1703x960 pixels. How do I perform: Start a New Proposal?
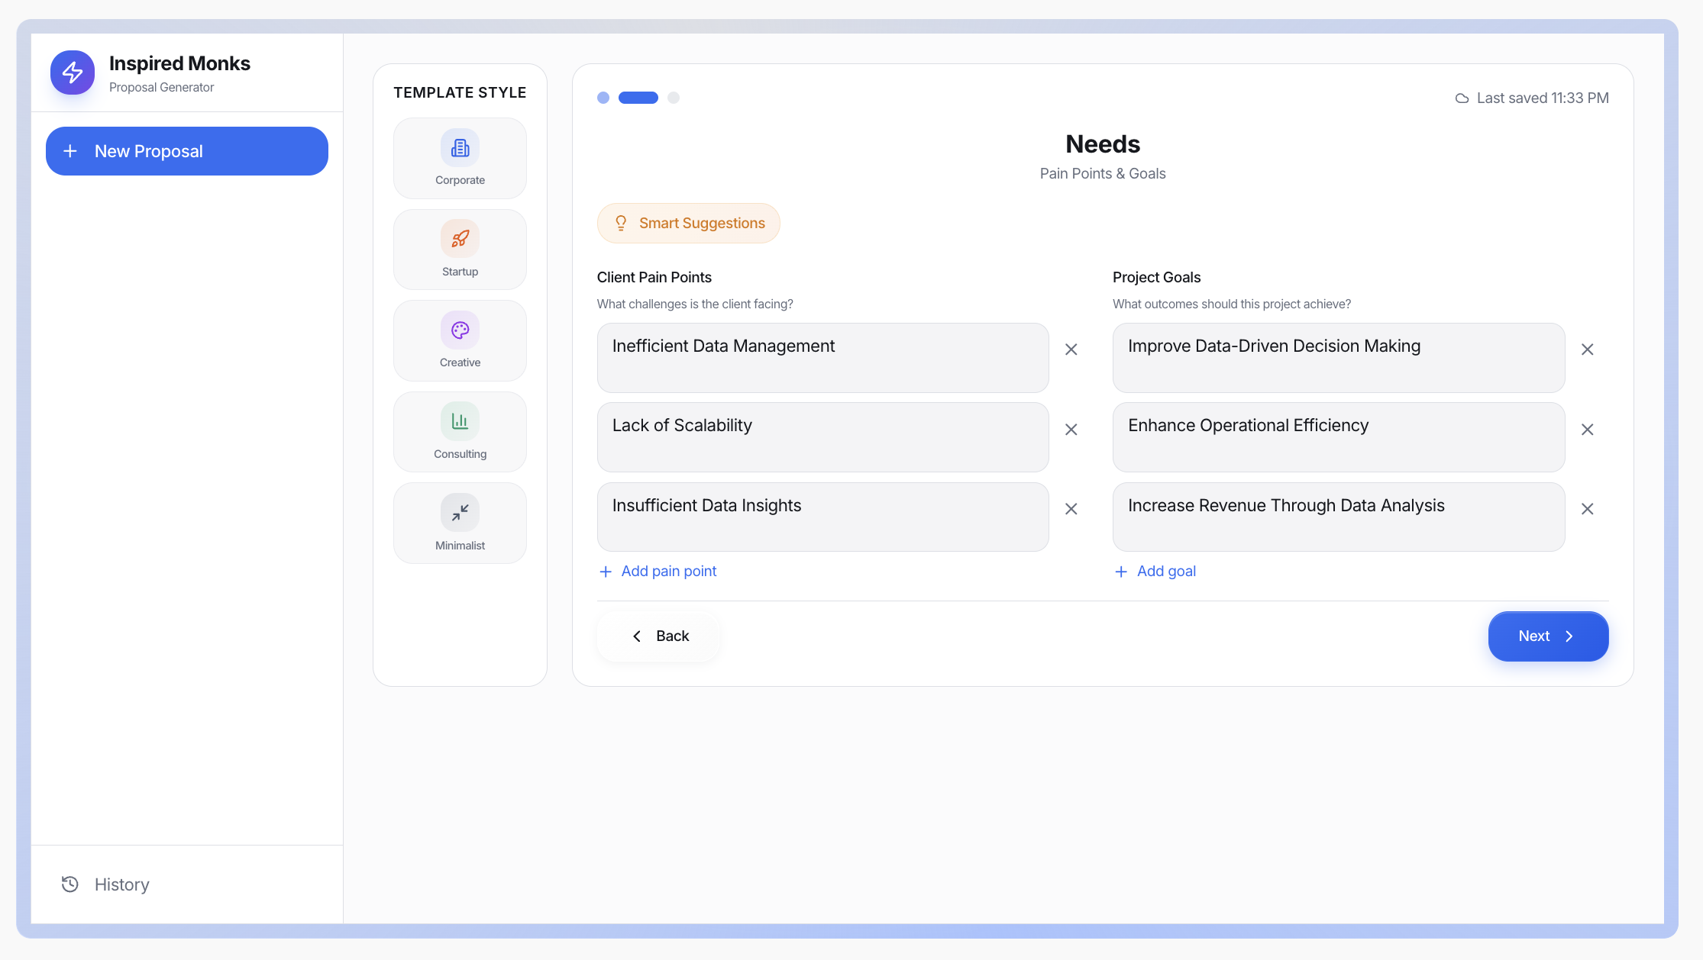click(187, 151)
